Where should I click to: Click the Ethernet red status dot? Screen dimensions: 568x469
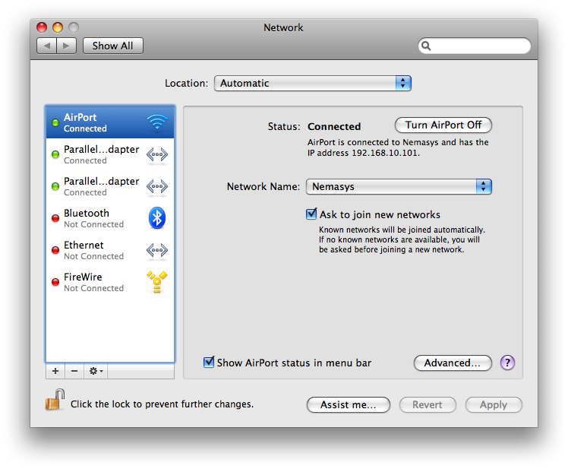55,250
